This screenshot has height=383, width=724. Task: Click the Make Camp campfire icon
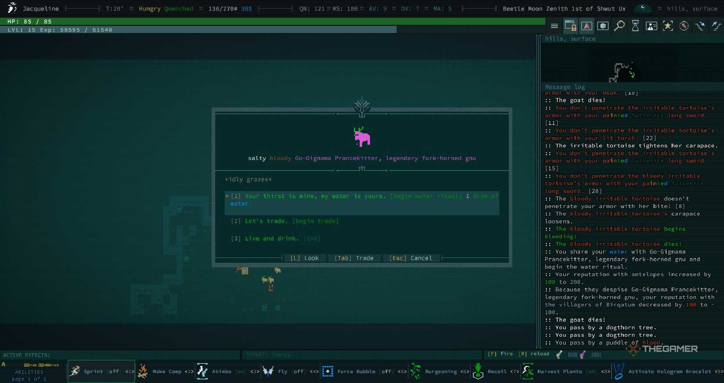143,371
